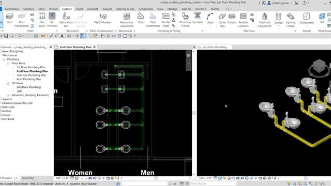The image size is (331, 186).
Task: Select Schedules/Quantities (all) in browser
Action: (x=17, y=103)
